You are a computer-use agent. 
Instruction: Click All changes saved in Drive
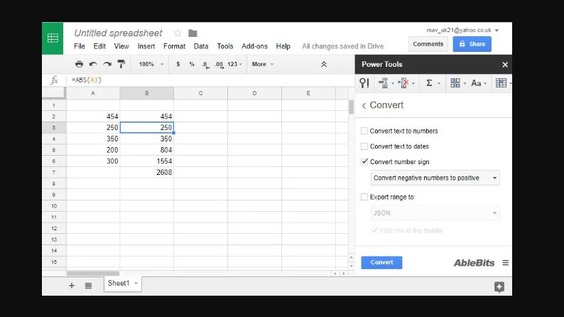pos(342,46)
